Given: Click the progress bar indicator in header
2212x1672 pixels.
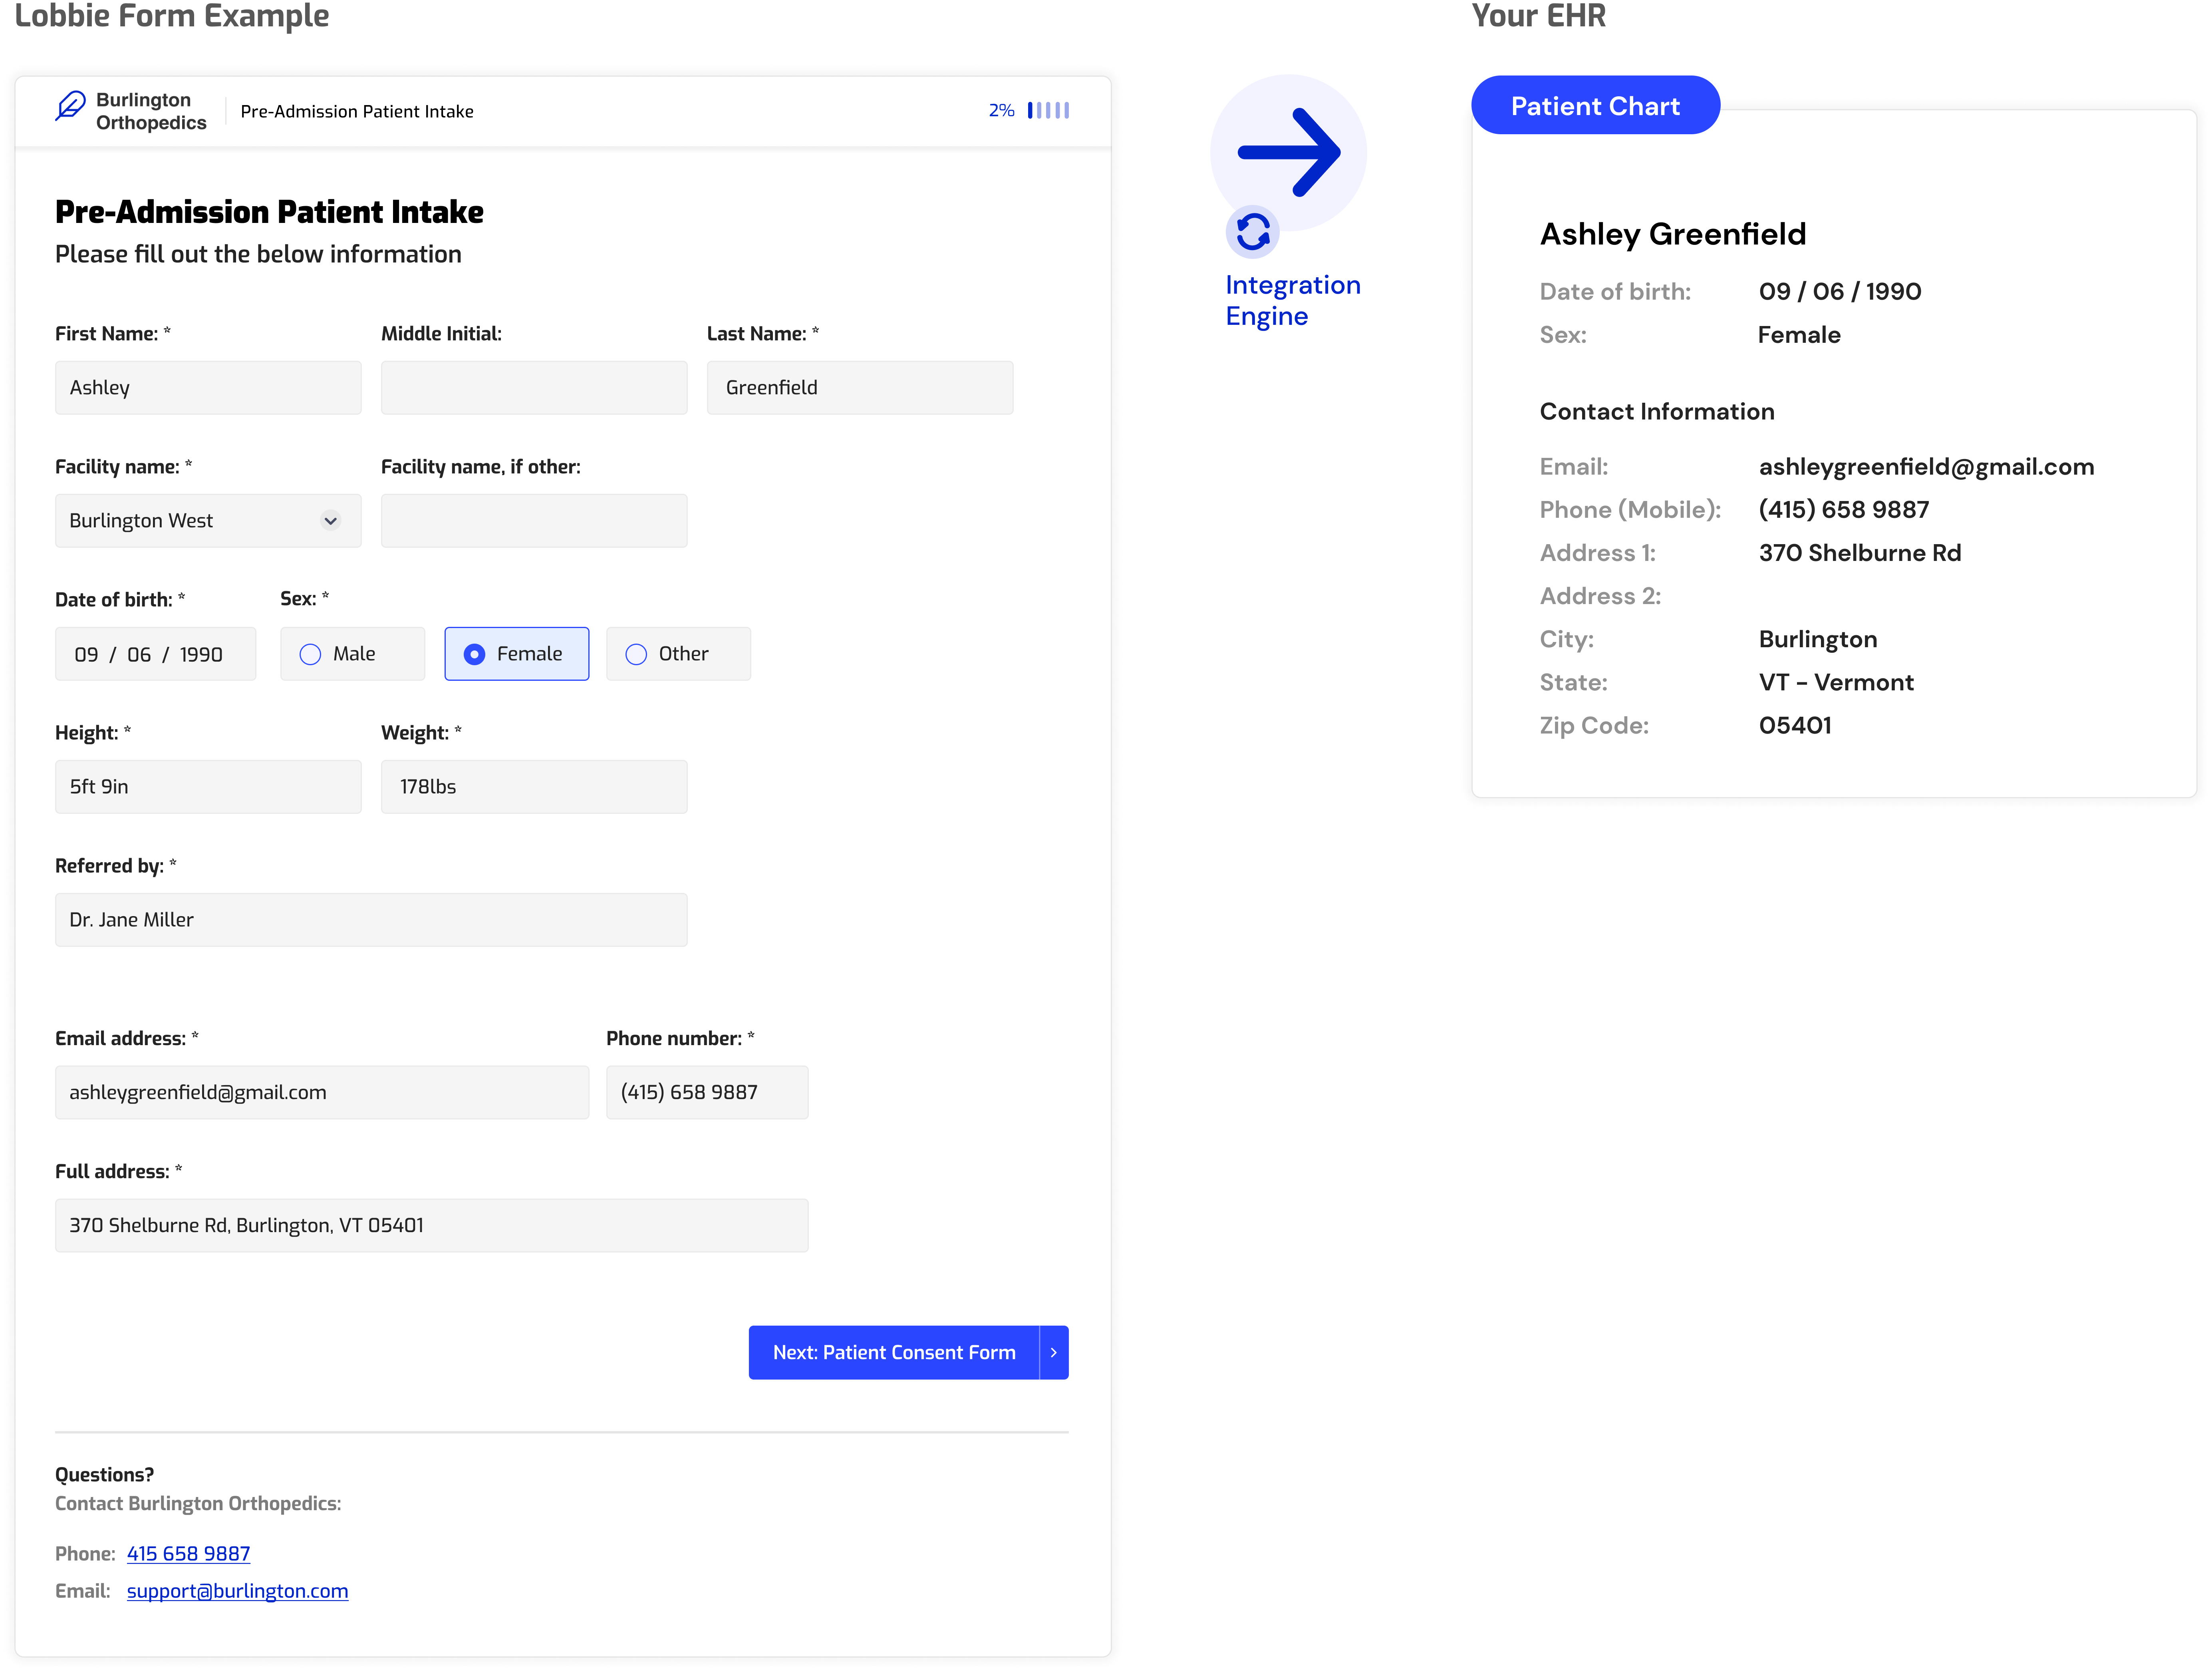Looking at the screenshot, I should pos(1048,110).
